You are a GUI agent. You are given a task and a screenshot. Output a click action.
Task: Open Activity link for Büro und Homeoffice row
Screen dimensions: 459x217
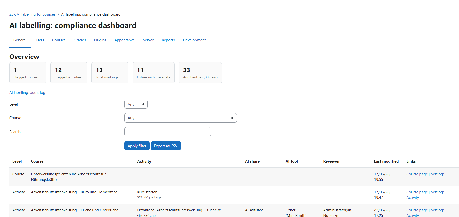tap(413, 198)
